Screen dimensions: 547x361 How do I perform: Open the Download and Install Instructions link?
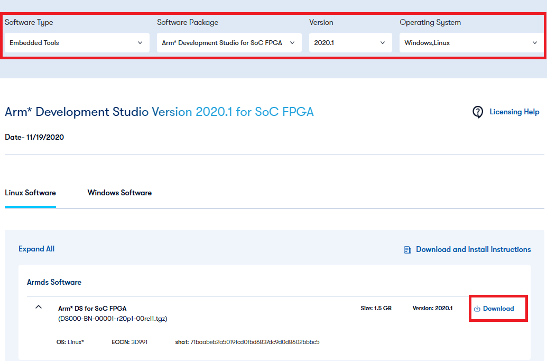click(x=473, y=249)
